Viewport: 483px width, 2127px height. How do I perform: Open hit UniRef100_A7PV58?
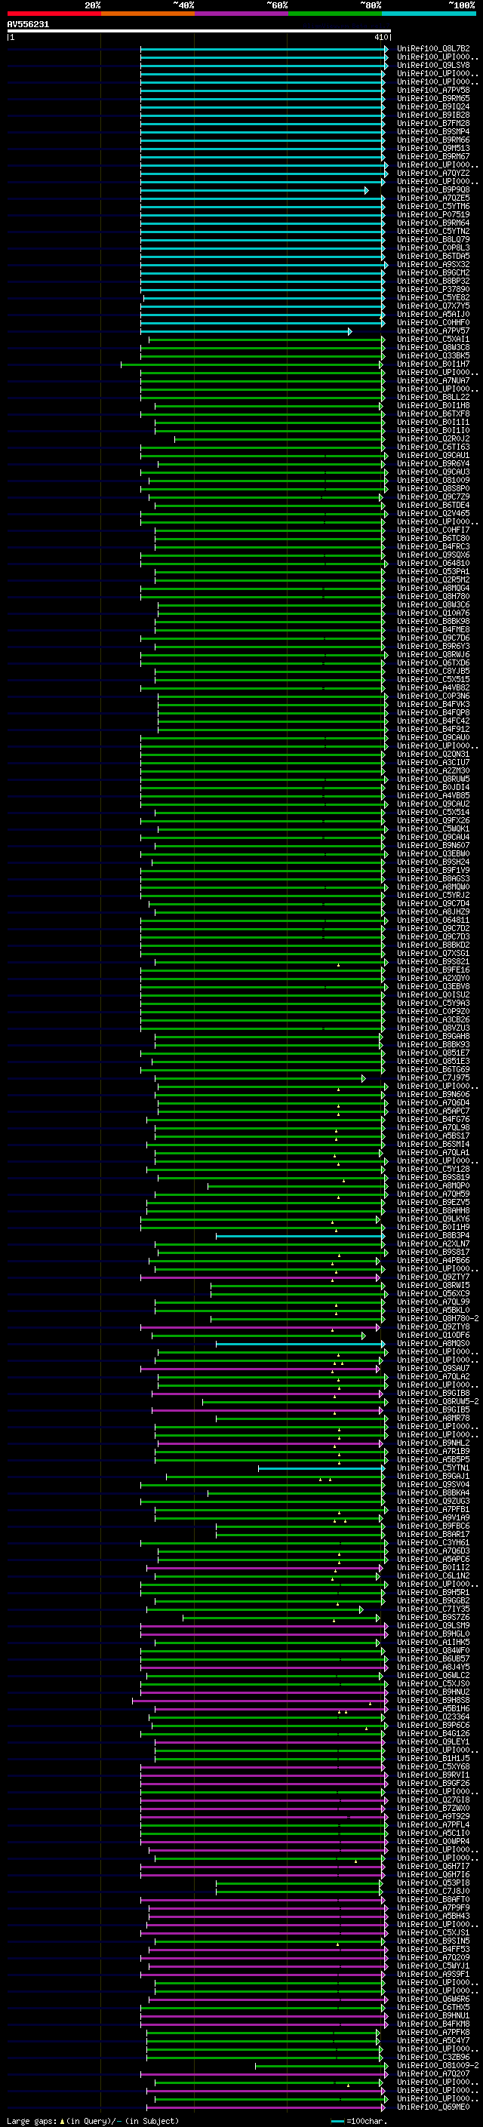click(432, 90)
